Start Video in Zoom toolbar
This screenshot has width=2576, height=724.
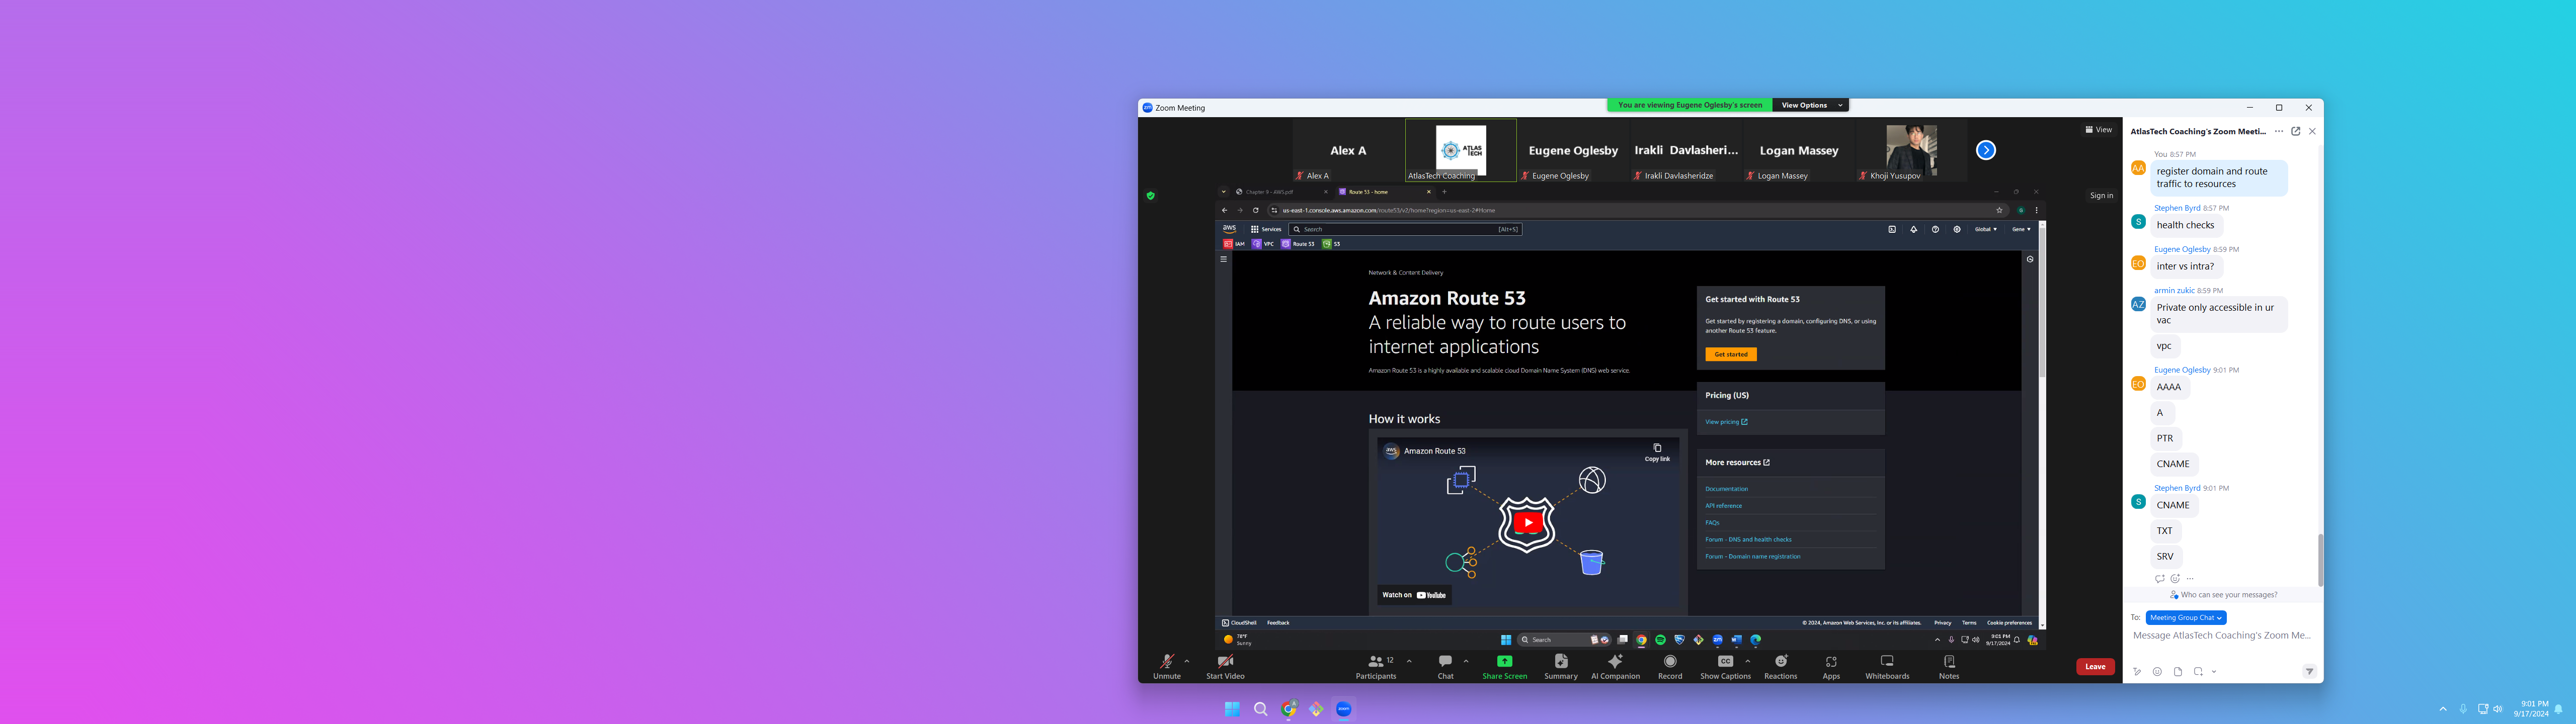[1225, 662]
